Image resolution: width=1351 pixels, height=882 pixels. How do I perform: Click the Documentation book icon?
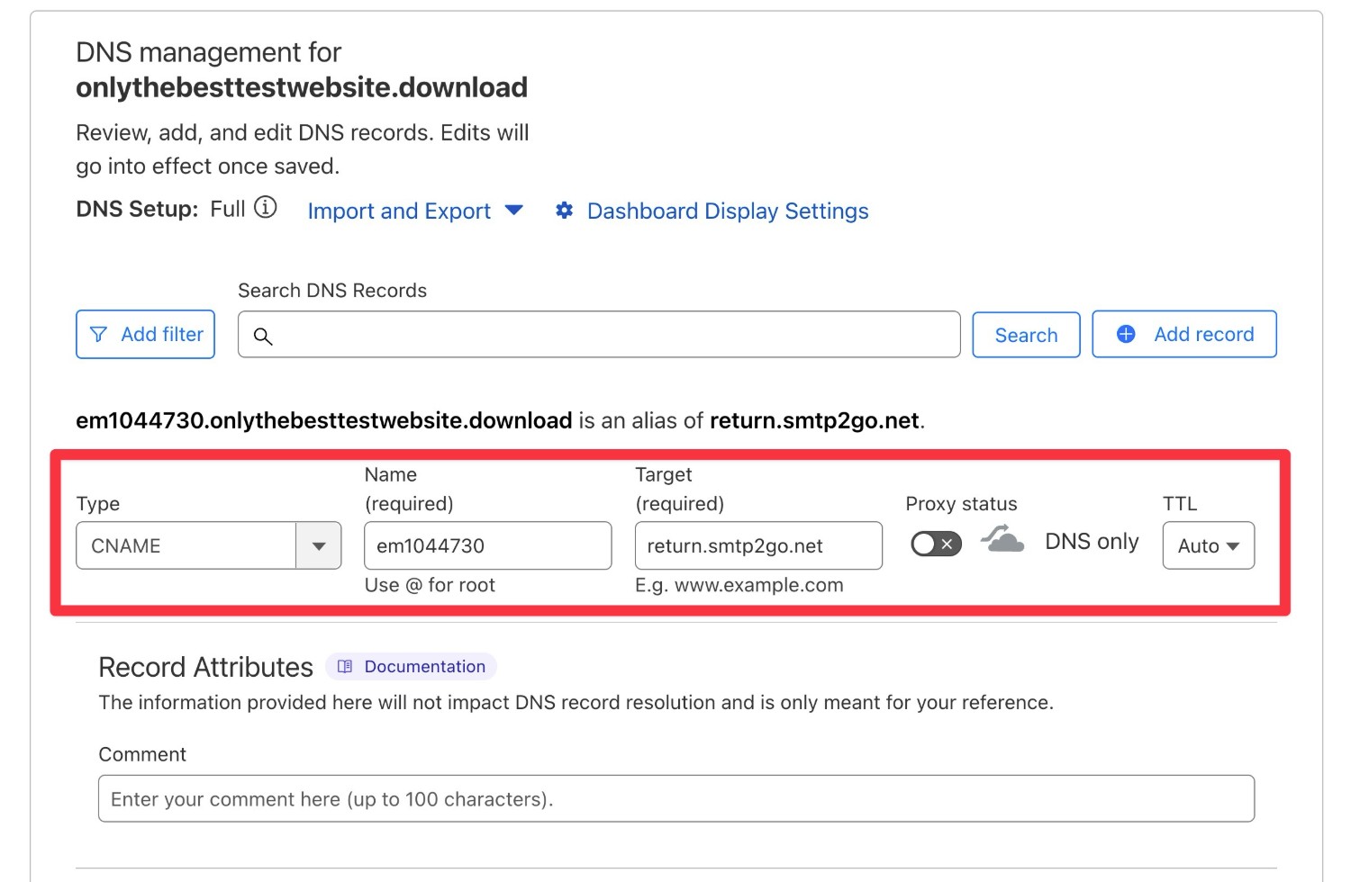[x=345, y=667]
